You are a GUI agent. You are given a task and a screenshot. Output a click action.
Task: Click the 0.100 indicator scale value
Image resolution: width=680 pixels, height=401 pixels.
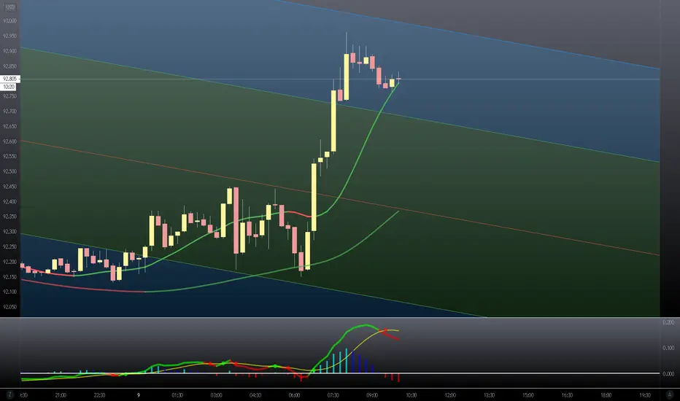[x=668, y=348]
